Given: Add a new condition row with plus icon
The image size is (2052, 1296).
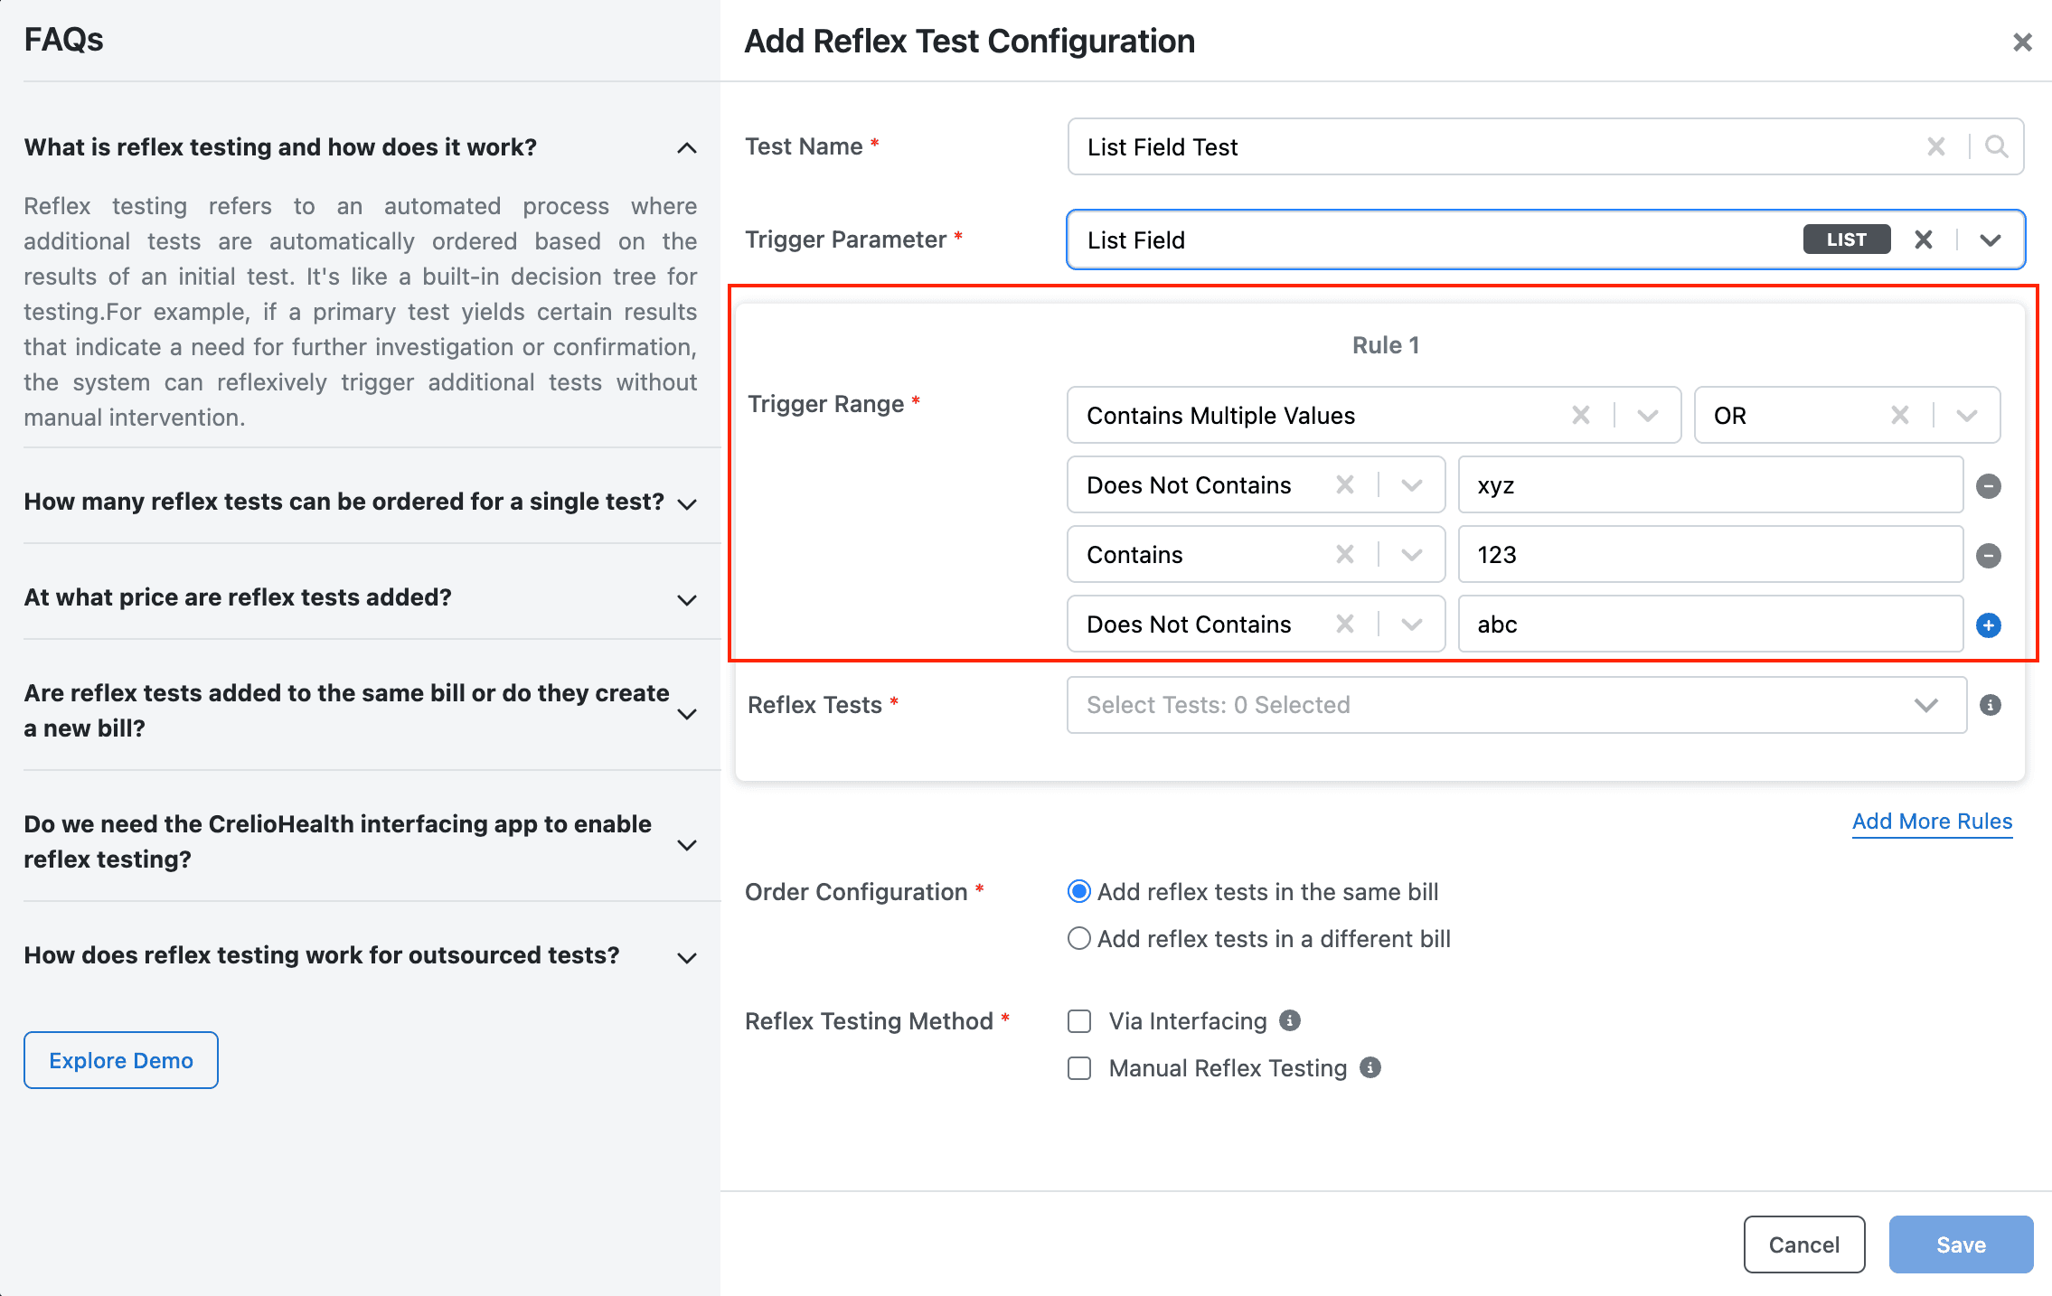Looking at the screenshot, I should point(1988,625).
